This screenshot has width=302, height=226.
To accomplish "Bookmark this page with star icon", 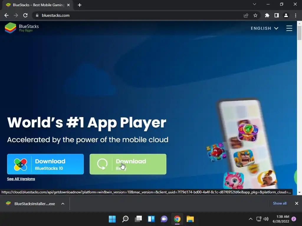I will point(255,15).
